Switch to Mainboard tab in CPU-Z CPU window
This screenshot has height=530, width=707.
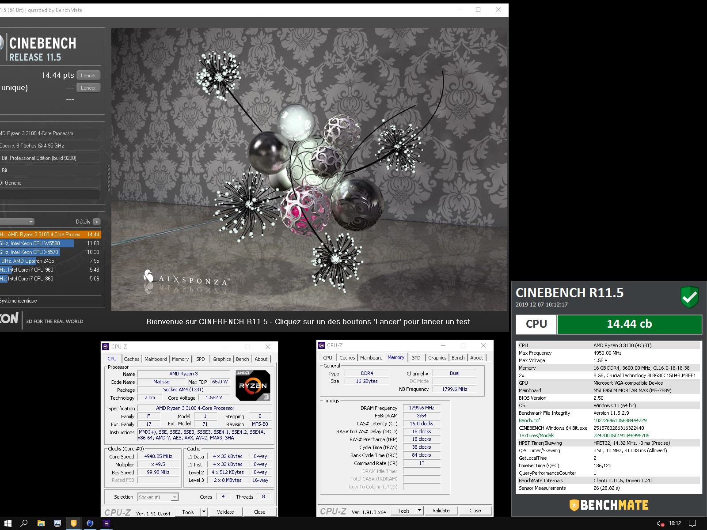156,359
